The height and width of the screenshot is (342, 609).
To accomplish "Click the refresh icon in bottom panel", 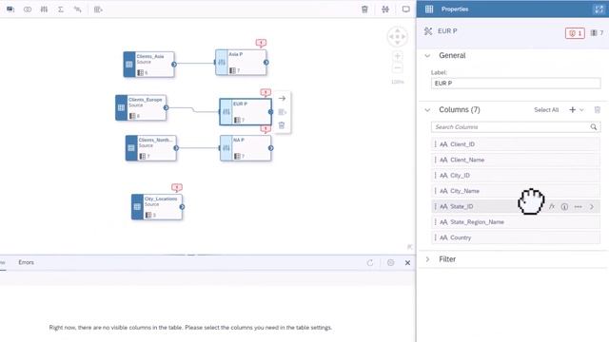I will pos(370,263).
